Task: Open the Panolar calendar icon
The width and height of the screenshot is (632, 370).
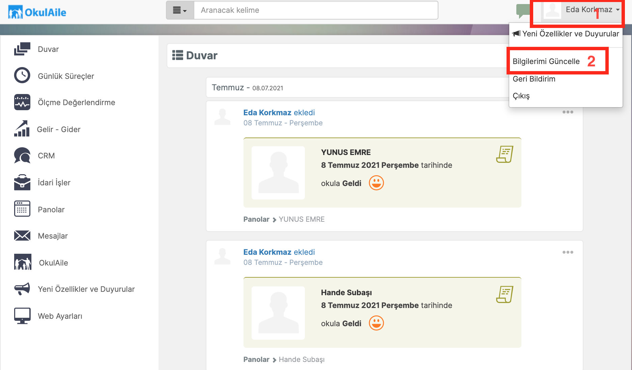Action: 22,209
